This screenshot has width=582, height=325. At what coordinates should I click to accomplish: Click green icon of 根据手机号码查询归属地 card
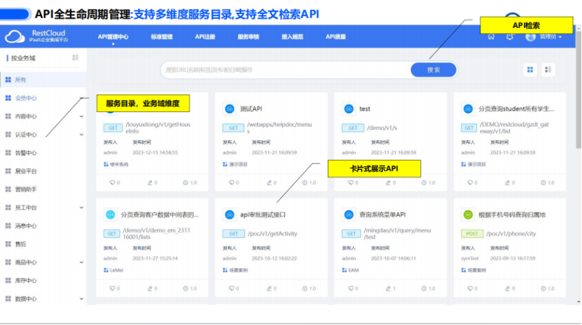(x=468, y=215)
